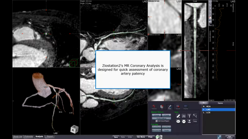The height and width of the screenshot is (139, 248).
Task: Click the Redo button
Action: click(123, 137)
